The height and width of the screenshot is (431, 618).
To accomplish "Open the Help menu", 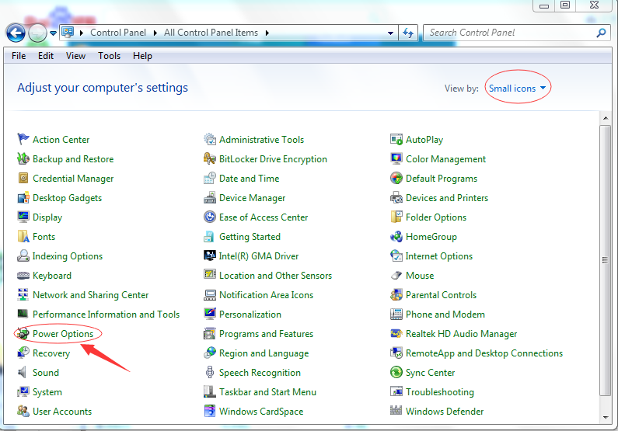I will pyautogui.click(x=142, y=56).
